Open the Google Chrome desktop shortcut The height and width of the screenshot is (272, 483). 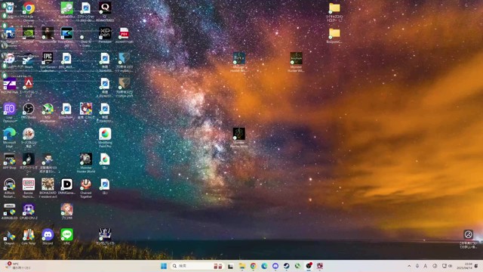(29, 8)
